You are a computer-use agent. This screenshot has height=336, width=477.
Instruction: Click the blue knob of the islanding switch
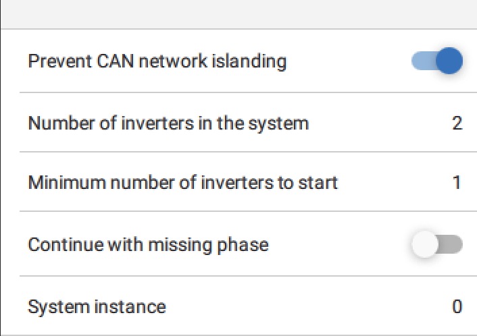(x=449, y=61)
